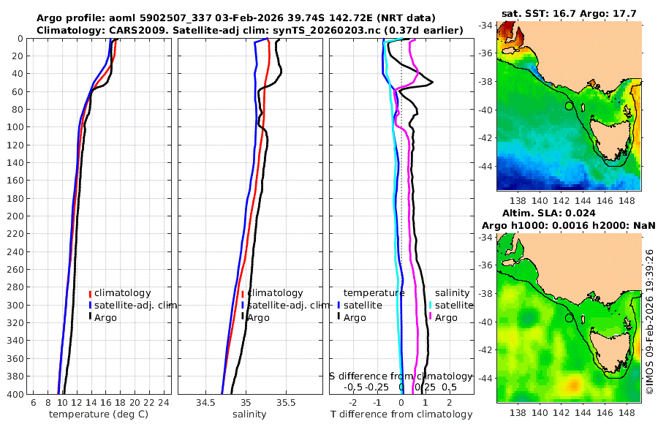This screenshot has height=424, width=658.
Task: Click the blue temperature satellite legend marker
Action: coord(339,305)
